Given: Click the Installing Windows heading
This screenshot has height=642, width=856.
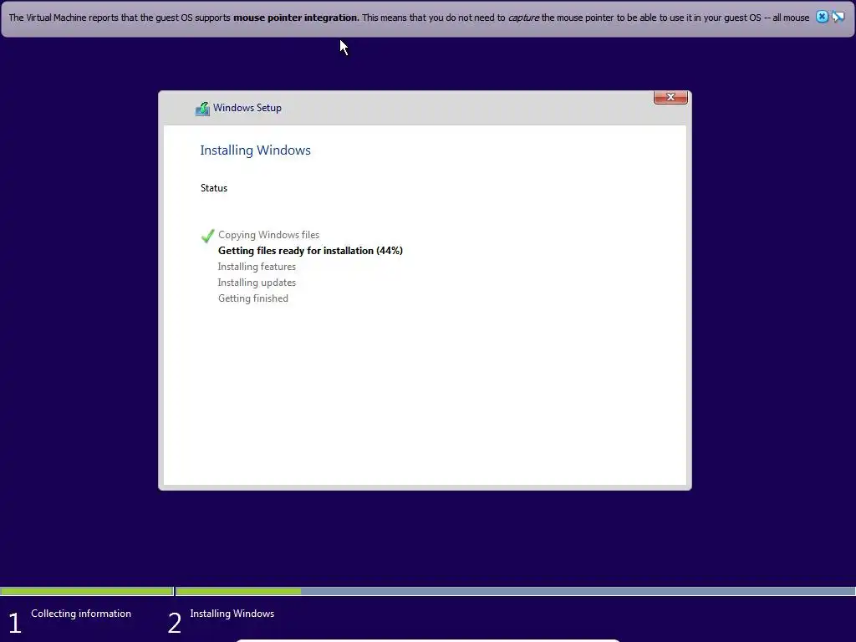Looking at the screenshot, I should (255, 150).
